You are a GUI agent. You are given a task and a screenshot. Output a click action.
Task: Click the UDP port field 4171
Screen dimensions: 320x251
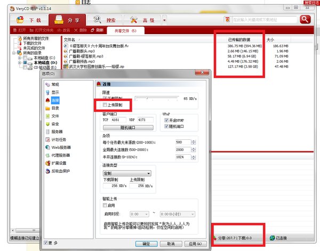click(x=145, y=120)
